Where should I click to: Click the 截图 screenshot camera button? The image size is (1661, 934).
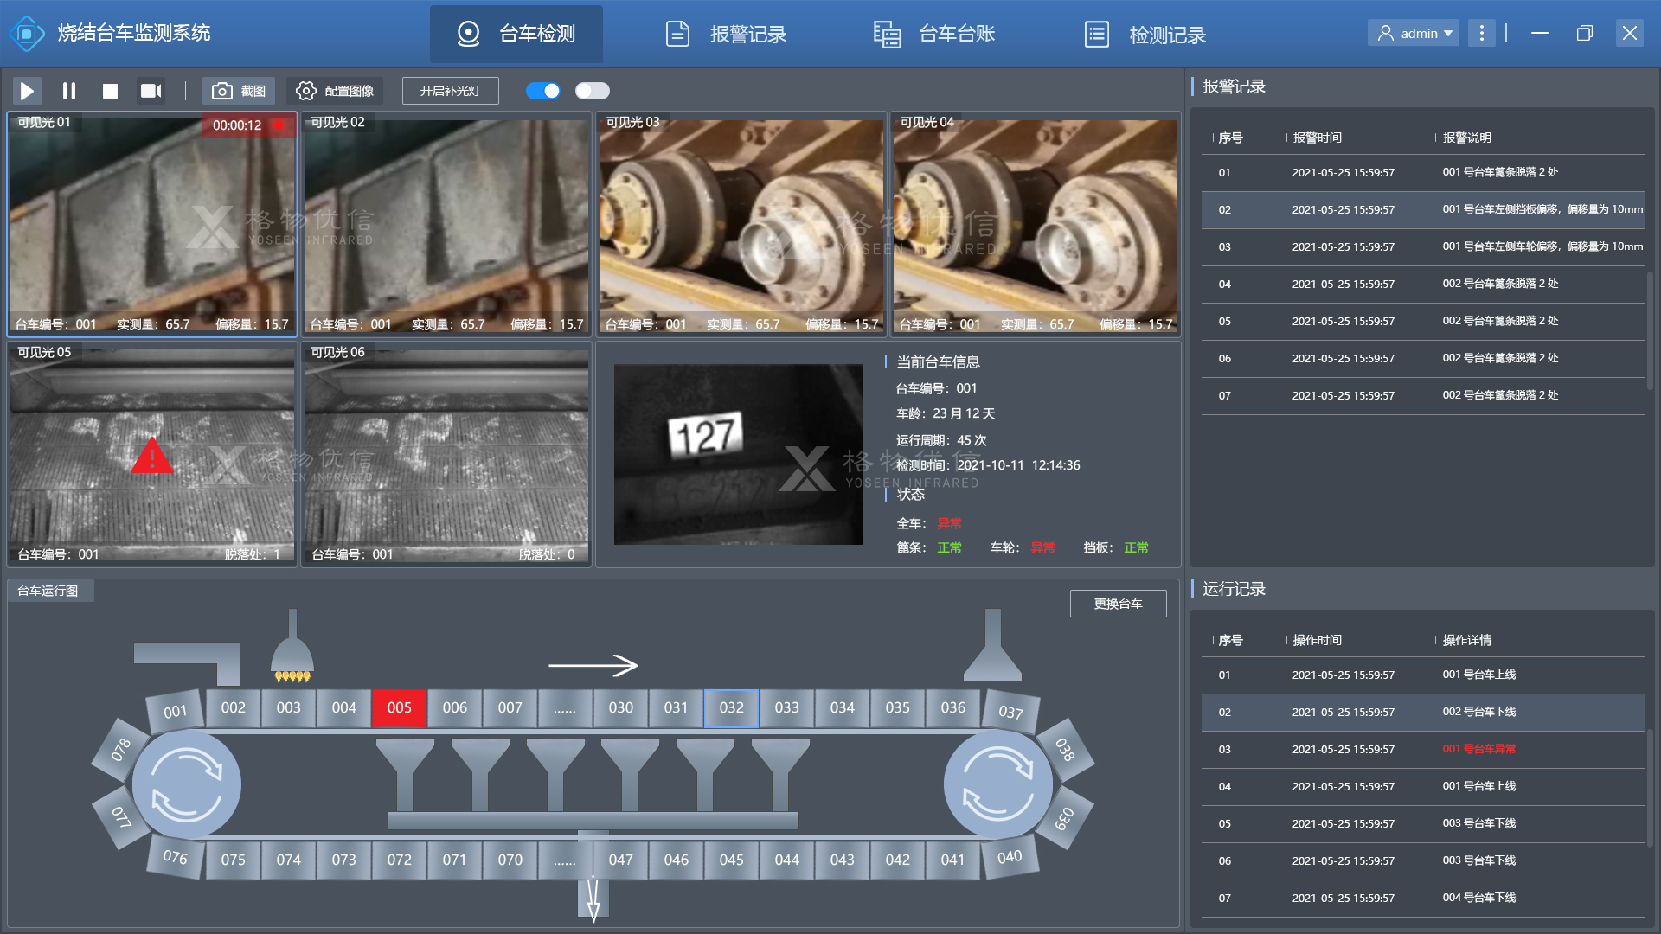(239, 91)
